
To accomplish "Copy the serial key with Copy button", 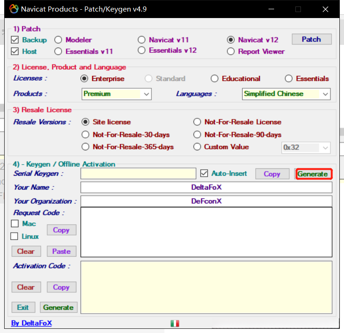I will coord(272,174).
